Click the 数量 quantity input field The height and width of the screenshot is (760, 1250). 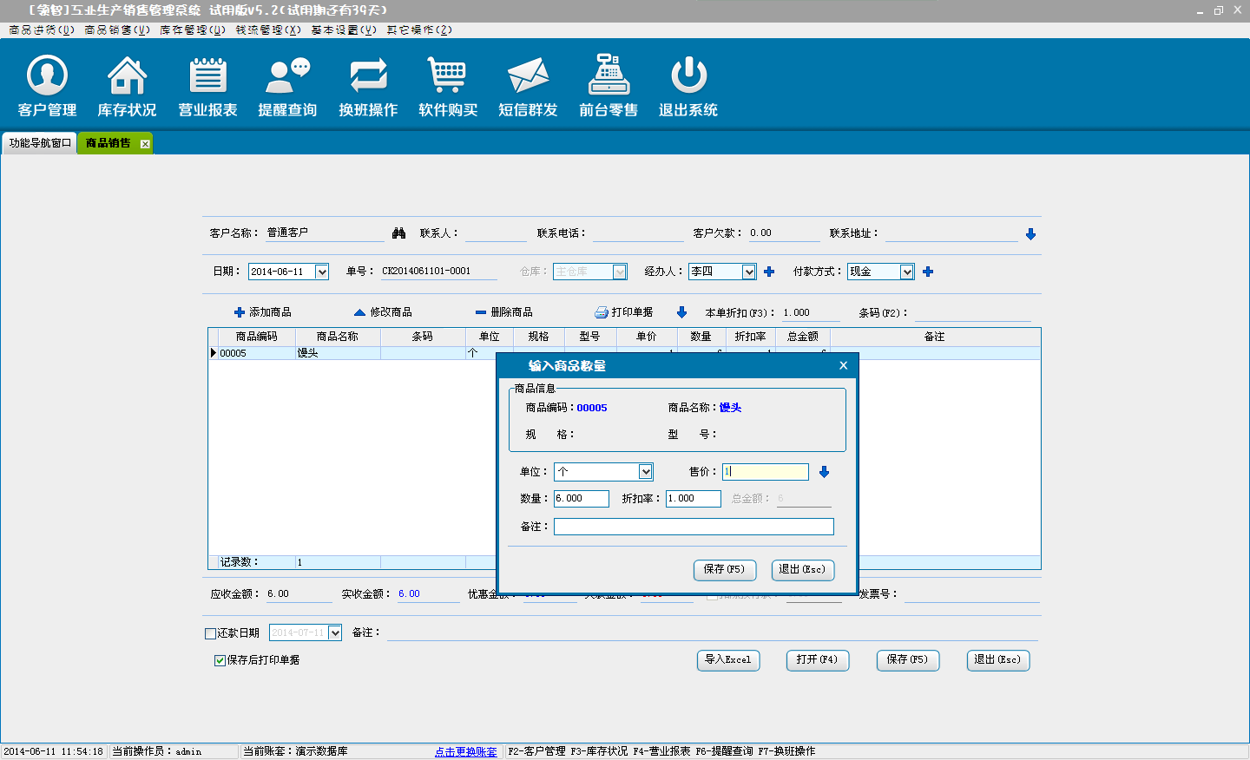581,499
